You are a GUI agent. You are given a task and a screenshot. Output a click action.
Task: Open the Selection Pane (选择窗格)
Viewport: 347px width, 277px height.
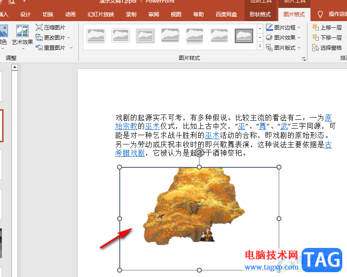pos(327,48)
